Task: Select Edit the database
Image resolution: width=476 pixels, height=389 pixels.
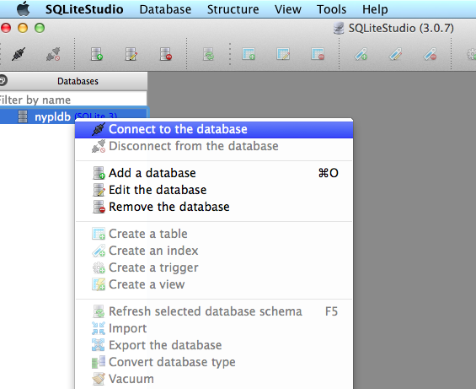Action: click(214, 190)
